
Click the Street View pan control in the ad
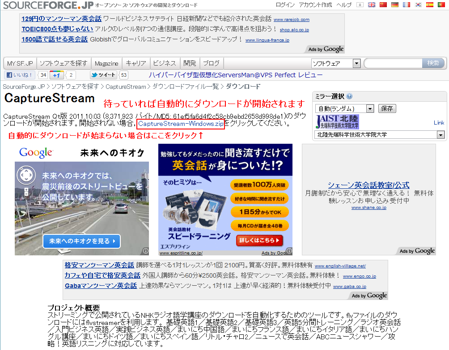click(26, 175)
